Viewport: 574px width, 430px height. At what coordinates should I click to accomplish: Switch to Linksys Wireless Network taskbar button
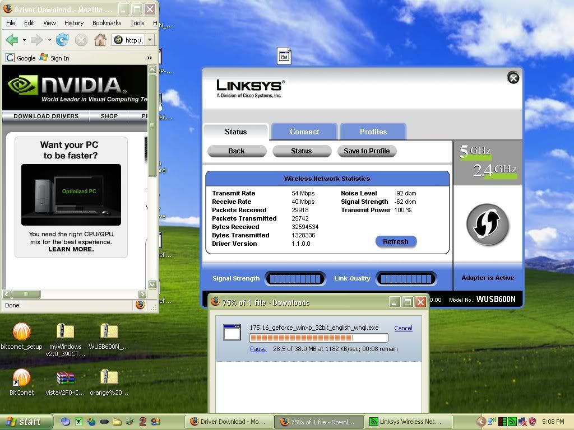coord(410,422)
